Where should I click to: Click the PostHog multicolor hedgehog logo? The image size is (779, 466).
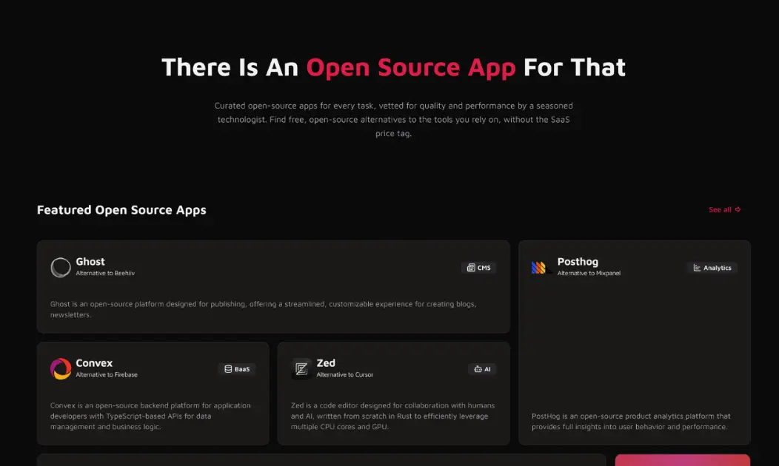click(540, 267)
